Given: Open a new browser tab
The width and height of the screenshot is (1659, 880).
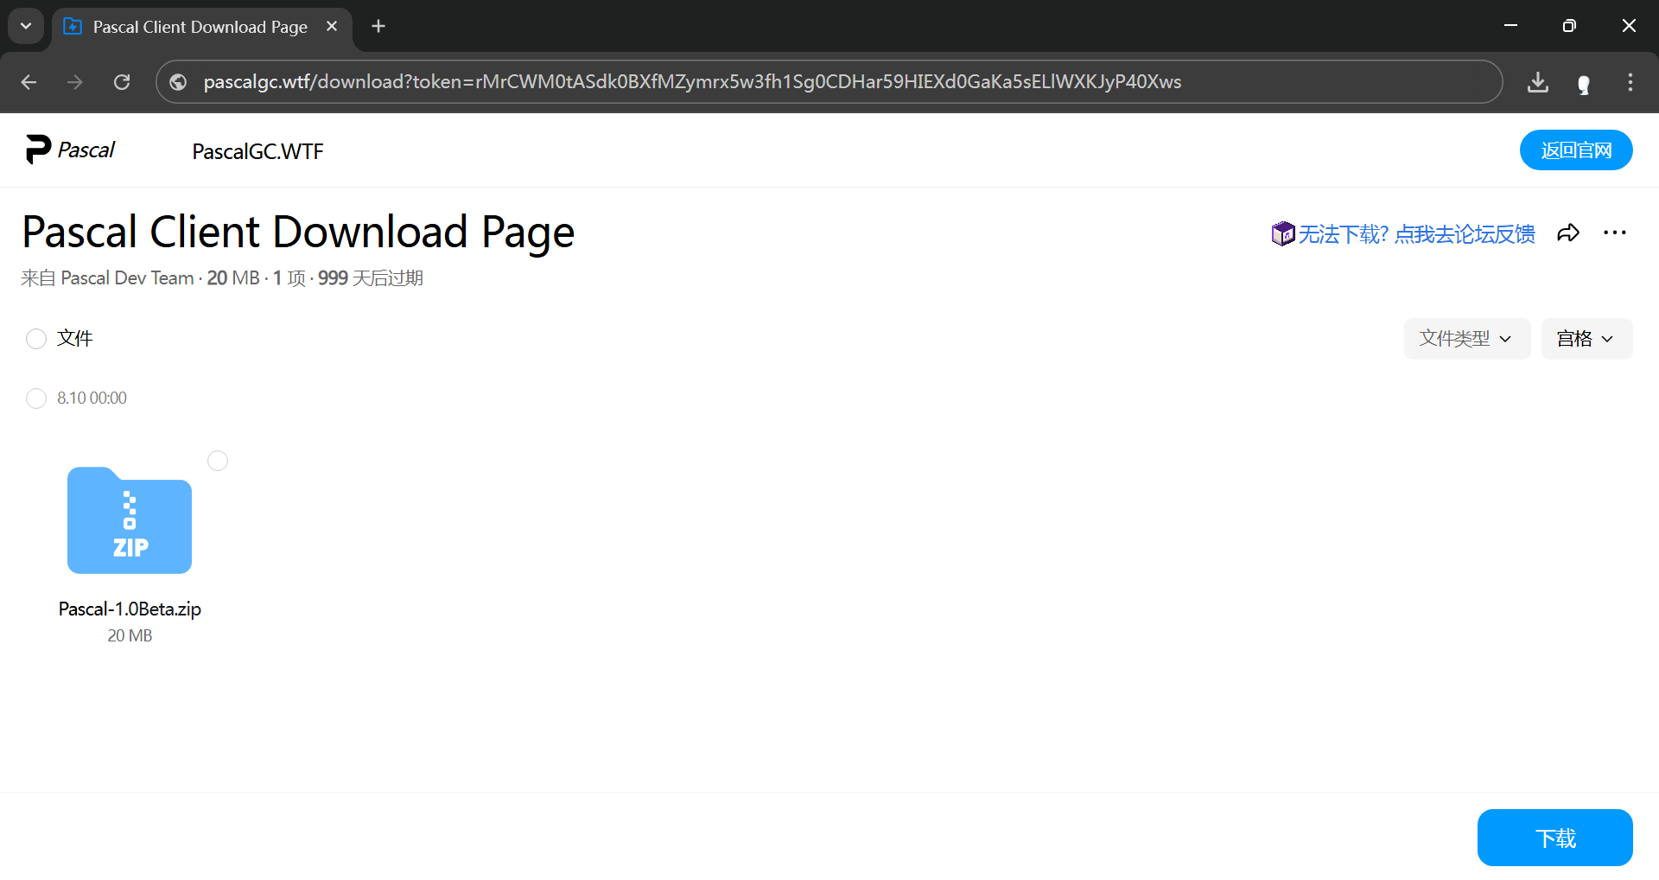Looking at the screenshot, I should 378,26.
